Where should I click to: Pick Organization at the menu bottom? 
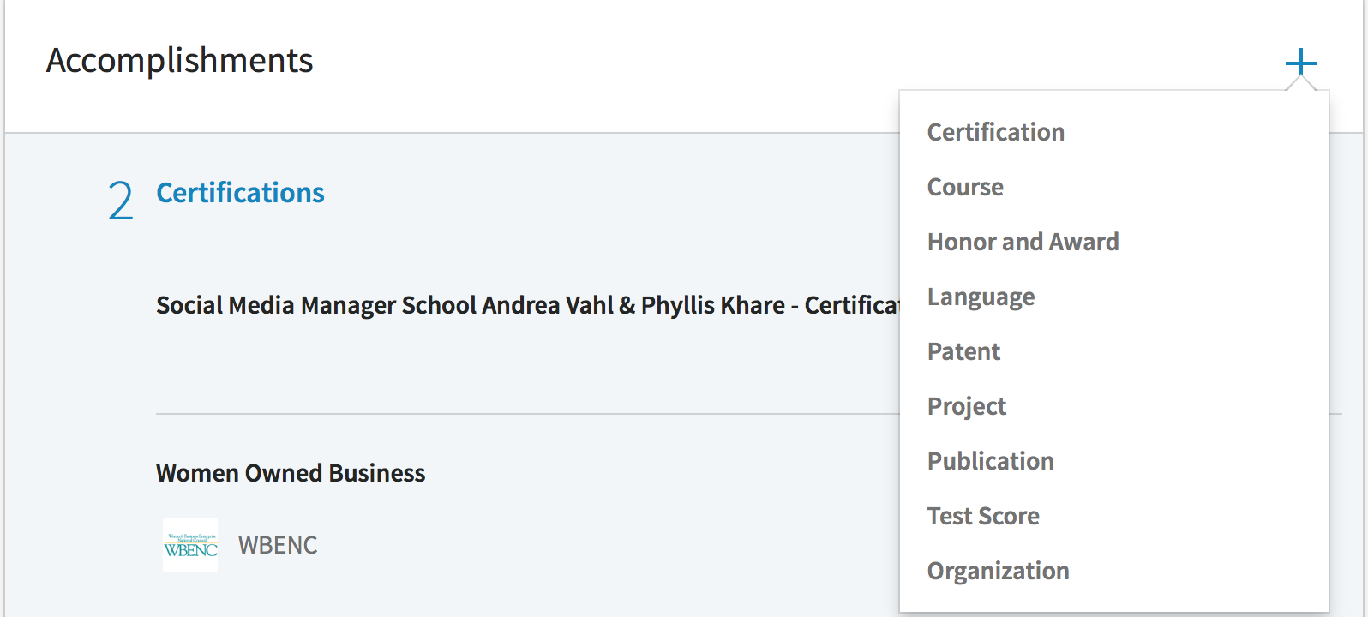pos(999,572)
